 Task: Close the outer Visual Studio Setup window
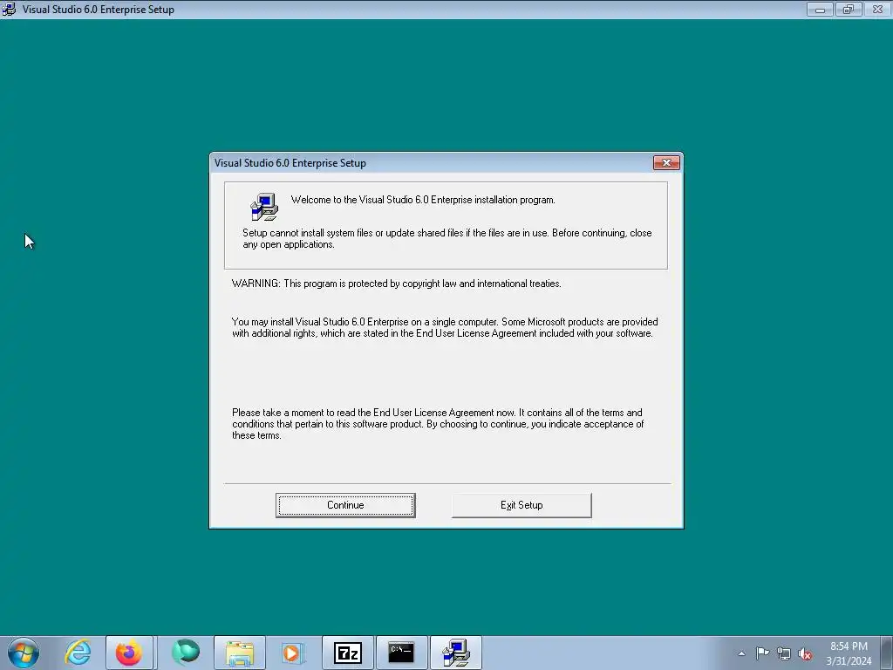(877, 9)
